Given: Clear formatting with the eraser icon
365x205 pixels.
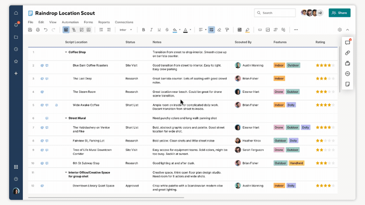Looking at the screenshot, I should point(219,30).
